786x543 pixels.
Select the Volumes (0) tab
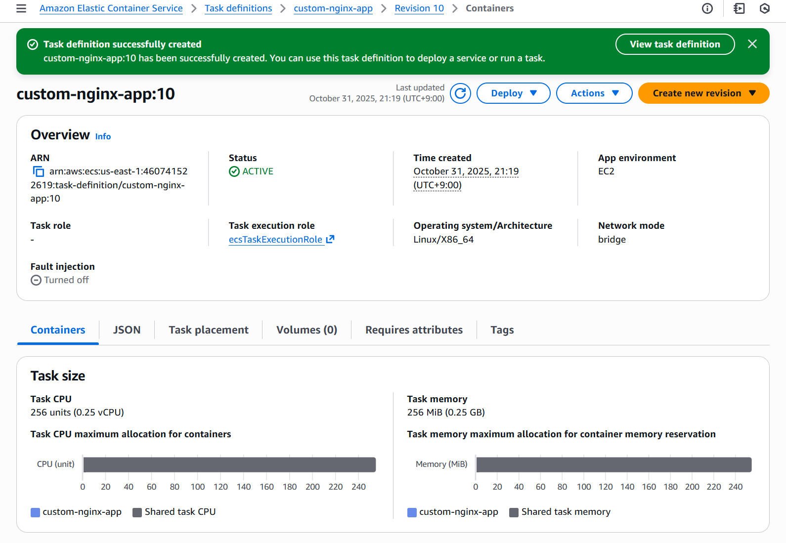tap(306, 330)
